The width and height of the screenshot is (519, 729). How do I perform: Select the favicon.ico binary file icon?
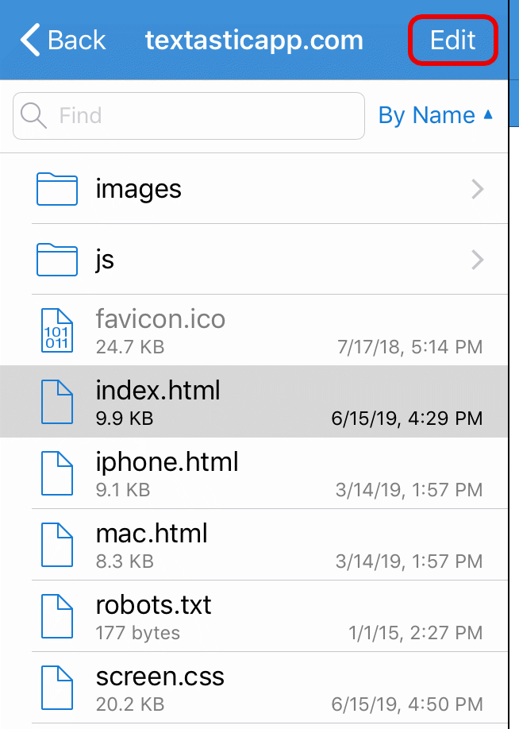[x=57, y=330]
